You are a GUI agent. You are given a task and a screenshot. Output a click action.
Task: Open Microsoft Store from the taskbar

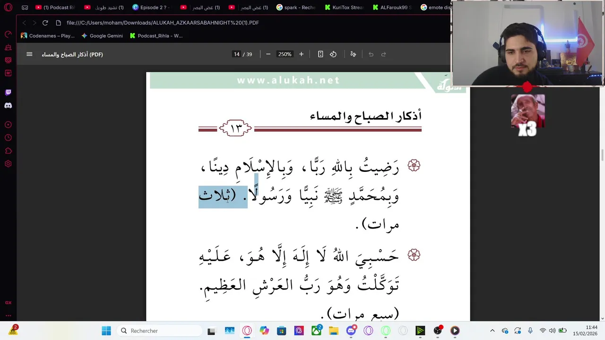click(281, 331)
